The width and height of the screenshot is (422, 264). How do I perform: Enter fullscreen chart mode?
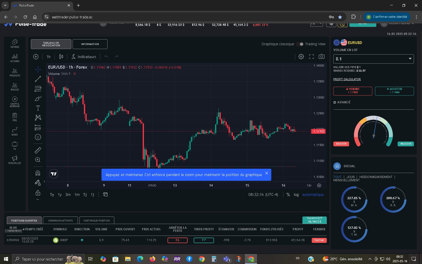click(x=311, y=57)
